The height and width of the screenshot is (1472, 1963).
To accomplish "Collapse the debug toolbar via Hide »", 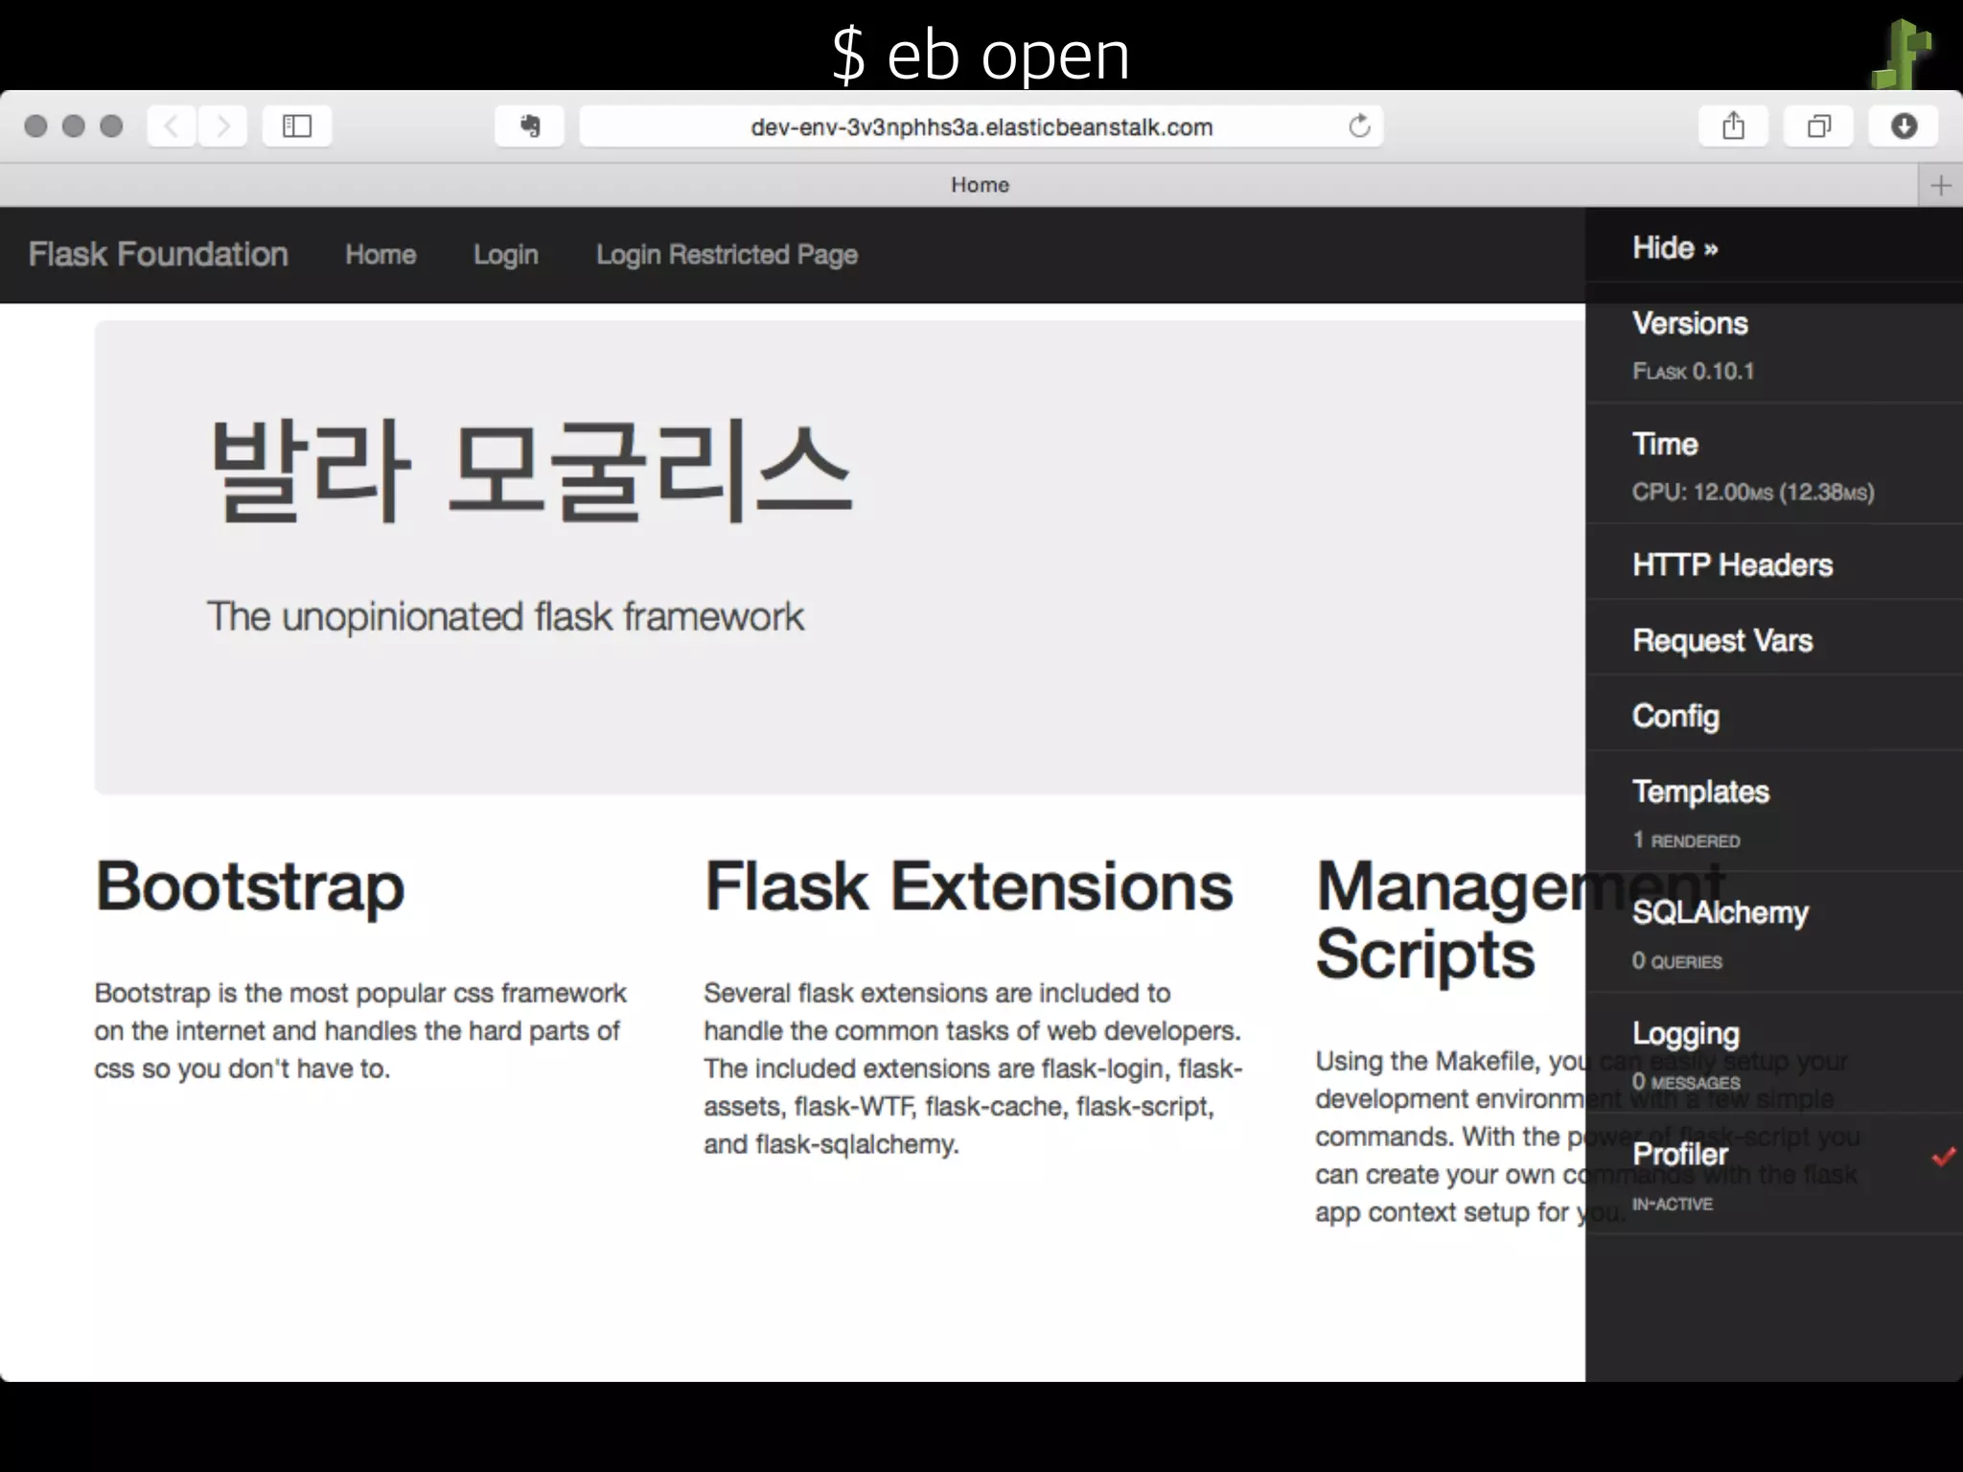I will coord(1674,248).
